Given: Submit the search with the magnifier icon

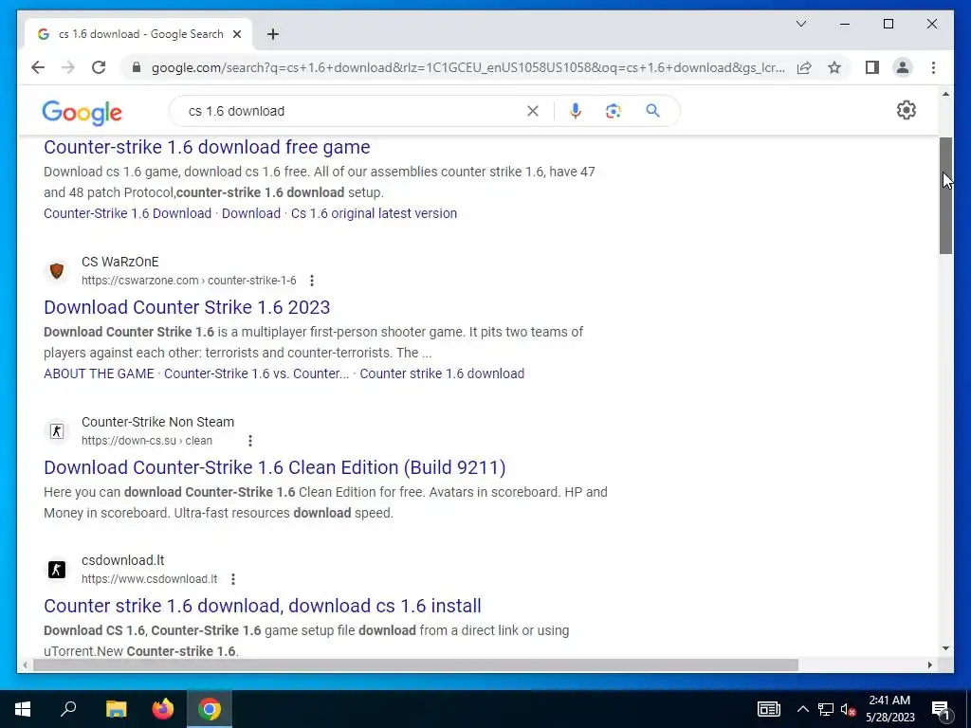Looking at the screenshot, I should (x=652, y=111).
